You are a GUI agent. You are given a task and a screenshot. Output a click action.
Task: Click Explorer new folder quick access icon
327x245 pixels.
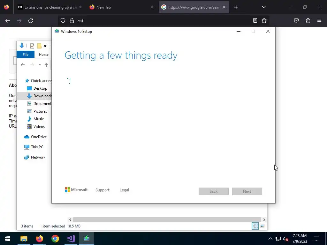pos(39,46)
